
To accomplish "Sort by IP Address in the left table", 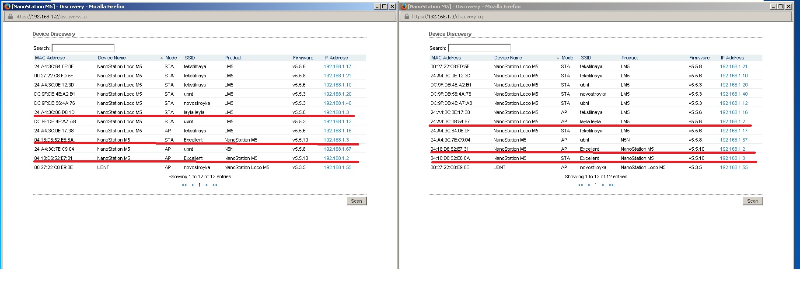I will [336, 58].
